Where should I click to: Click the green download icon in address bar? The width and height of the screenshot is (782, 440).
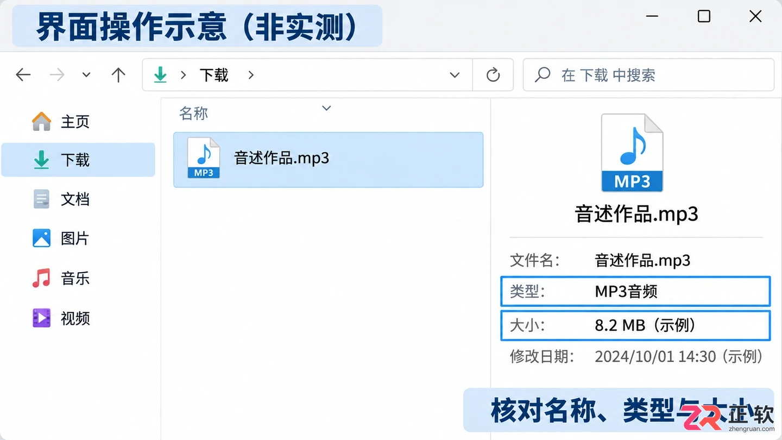tap(160, 75)
